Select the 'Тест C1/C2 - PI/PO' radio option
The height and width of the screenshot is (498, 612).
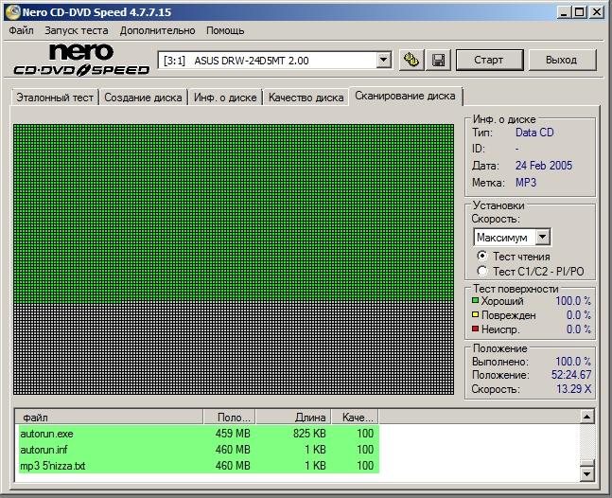[482, 271]
